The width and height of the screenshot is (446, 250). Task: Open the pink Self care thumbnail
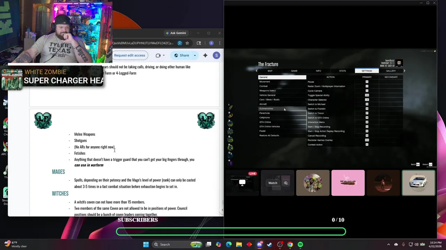pos(348,183)
